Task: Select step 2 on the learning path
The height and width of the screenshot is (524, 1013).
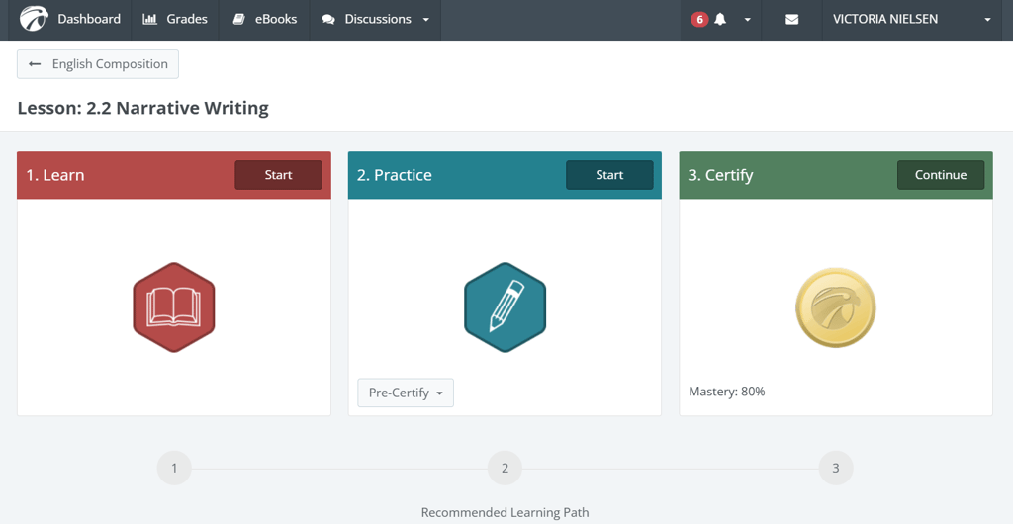Action: click(505, 468)
